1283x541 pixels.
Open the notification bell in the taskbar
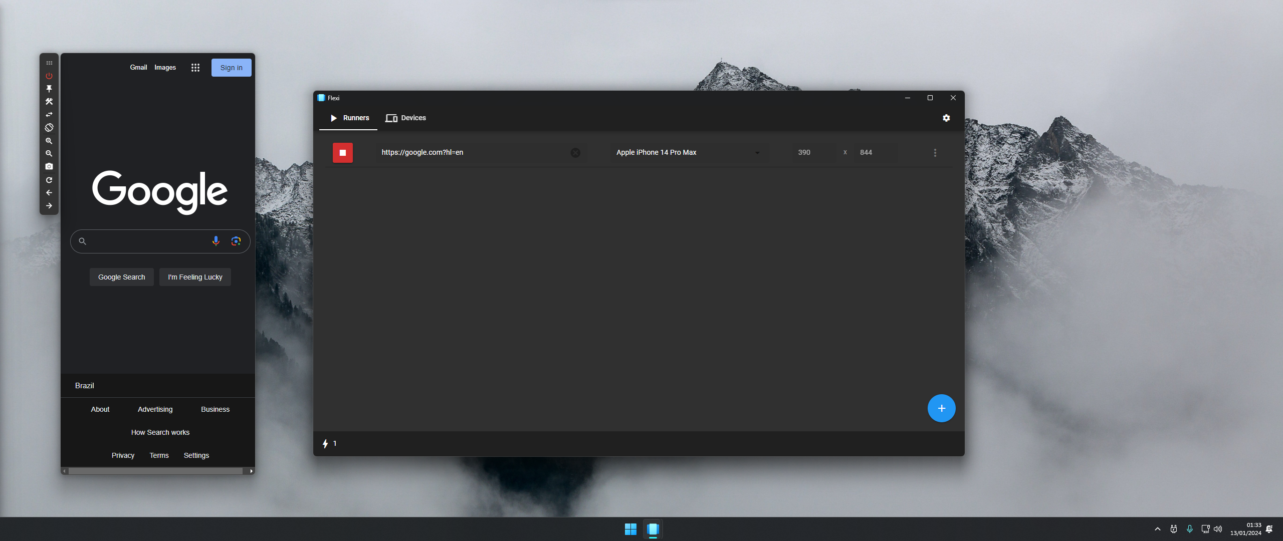coord(1269,529)
